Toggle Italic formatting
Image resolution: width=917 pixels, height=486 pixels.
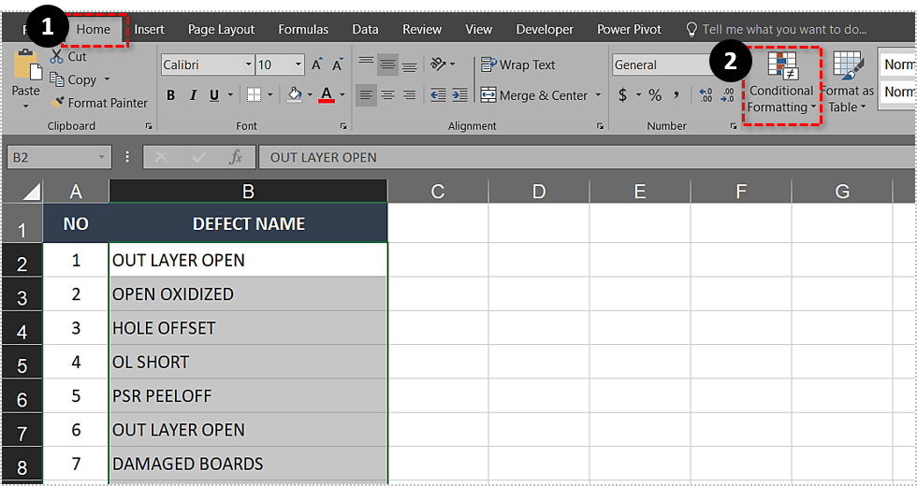pos(193,95)
